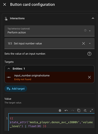
Task: Click the Interactions section title
Action: tap(17, 18)
